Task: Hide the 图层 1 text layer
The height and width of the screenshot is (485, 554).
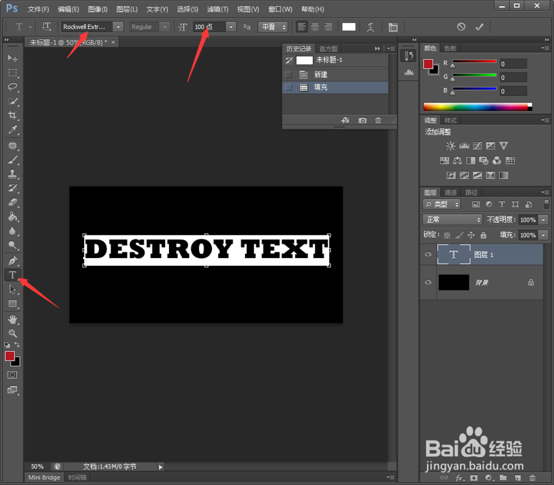Action: click(x=428, y=254)
